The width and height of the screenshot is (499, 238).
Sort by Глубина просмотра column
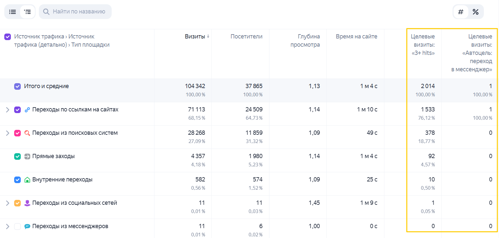pyautogui.click(x=305, y=41)
